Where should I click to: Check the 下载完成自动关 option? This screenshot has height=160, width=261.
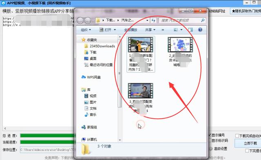[237, 136]
